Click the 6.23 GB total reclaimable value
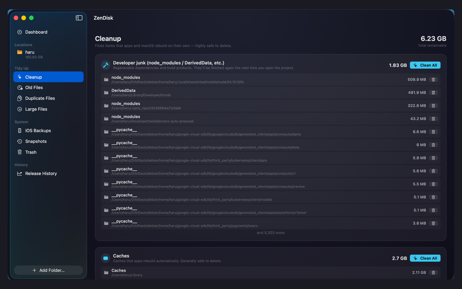Screen dimensions: 462x289 point(433,39)
